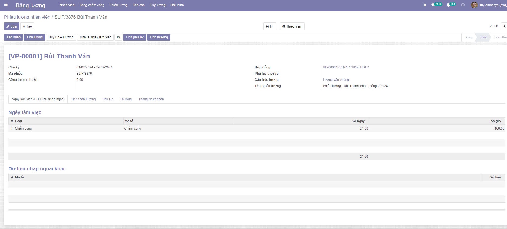Click the Sửa edit pencil button

pyautogui.click(x=12, y=26)
